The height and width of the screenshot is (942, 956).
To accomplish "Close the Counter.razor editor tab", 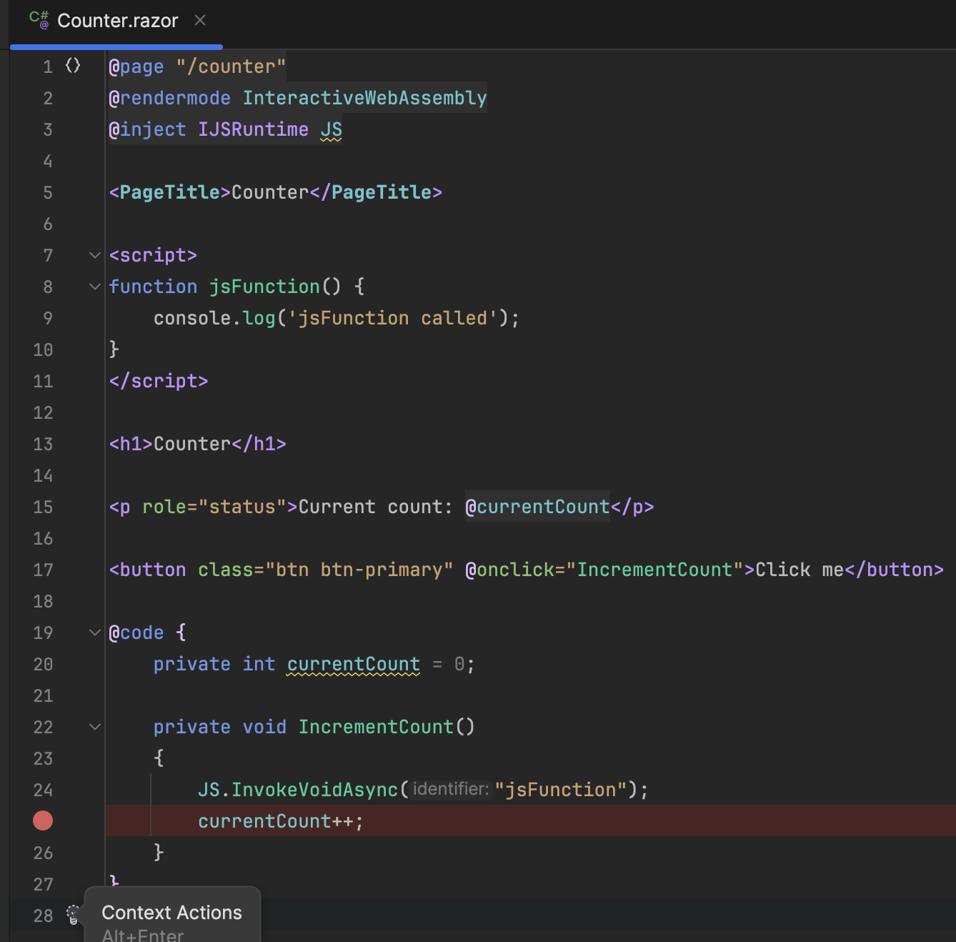I will 200,21.
